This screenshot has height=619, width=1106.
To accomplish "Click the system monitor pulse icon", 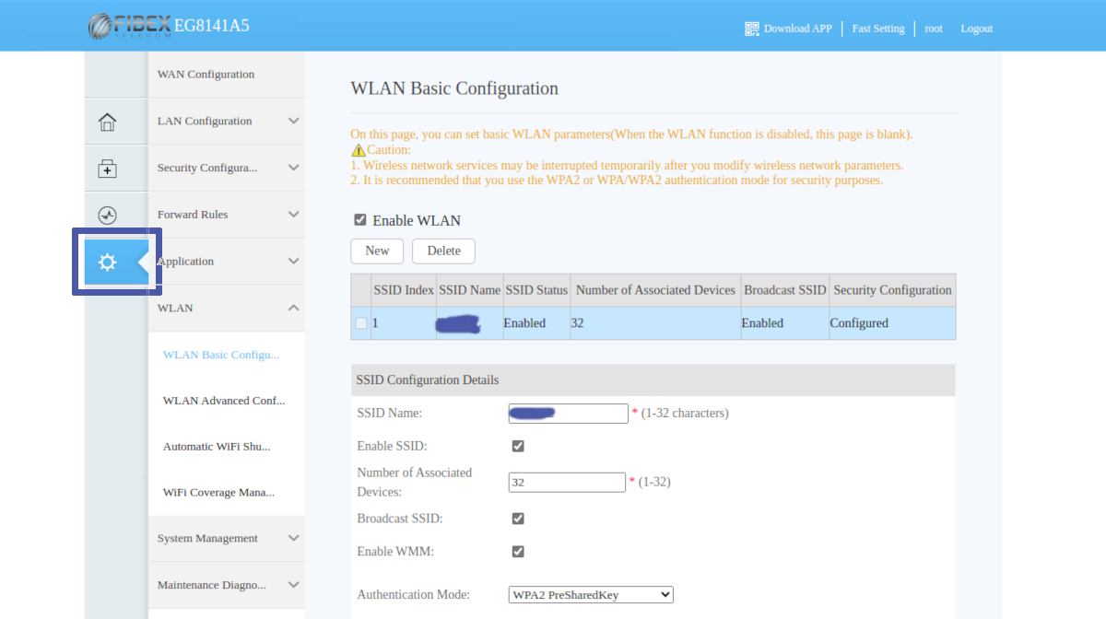I will pos(108,216).
